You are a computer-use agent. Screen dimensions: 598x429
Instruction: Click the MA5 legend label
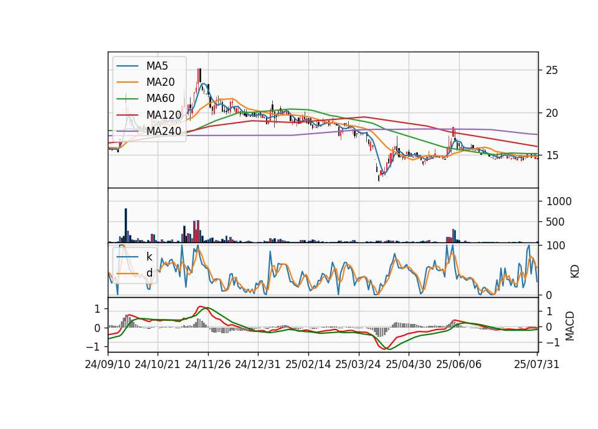pyautogui.click(x=157, y=66)
